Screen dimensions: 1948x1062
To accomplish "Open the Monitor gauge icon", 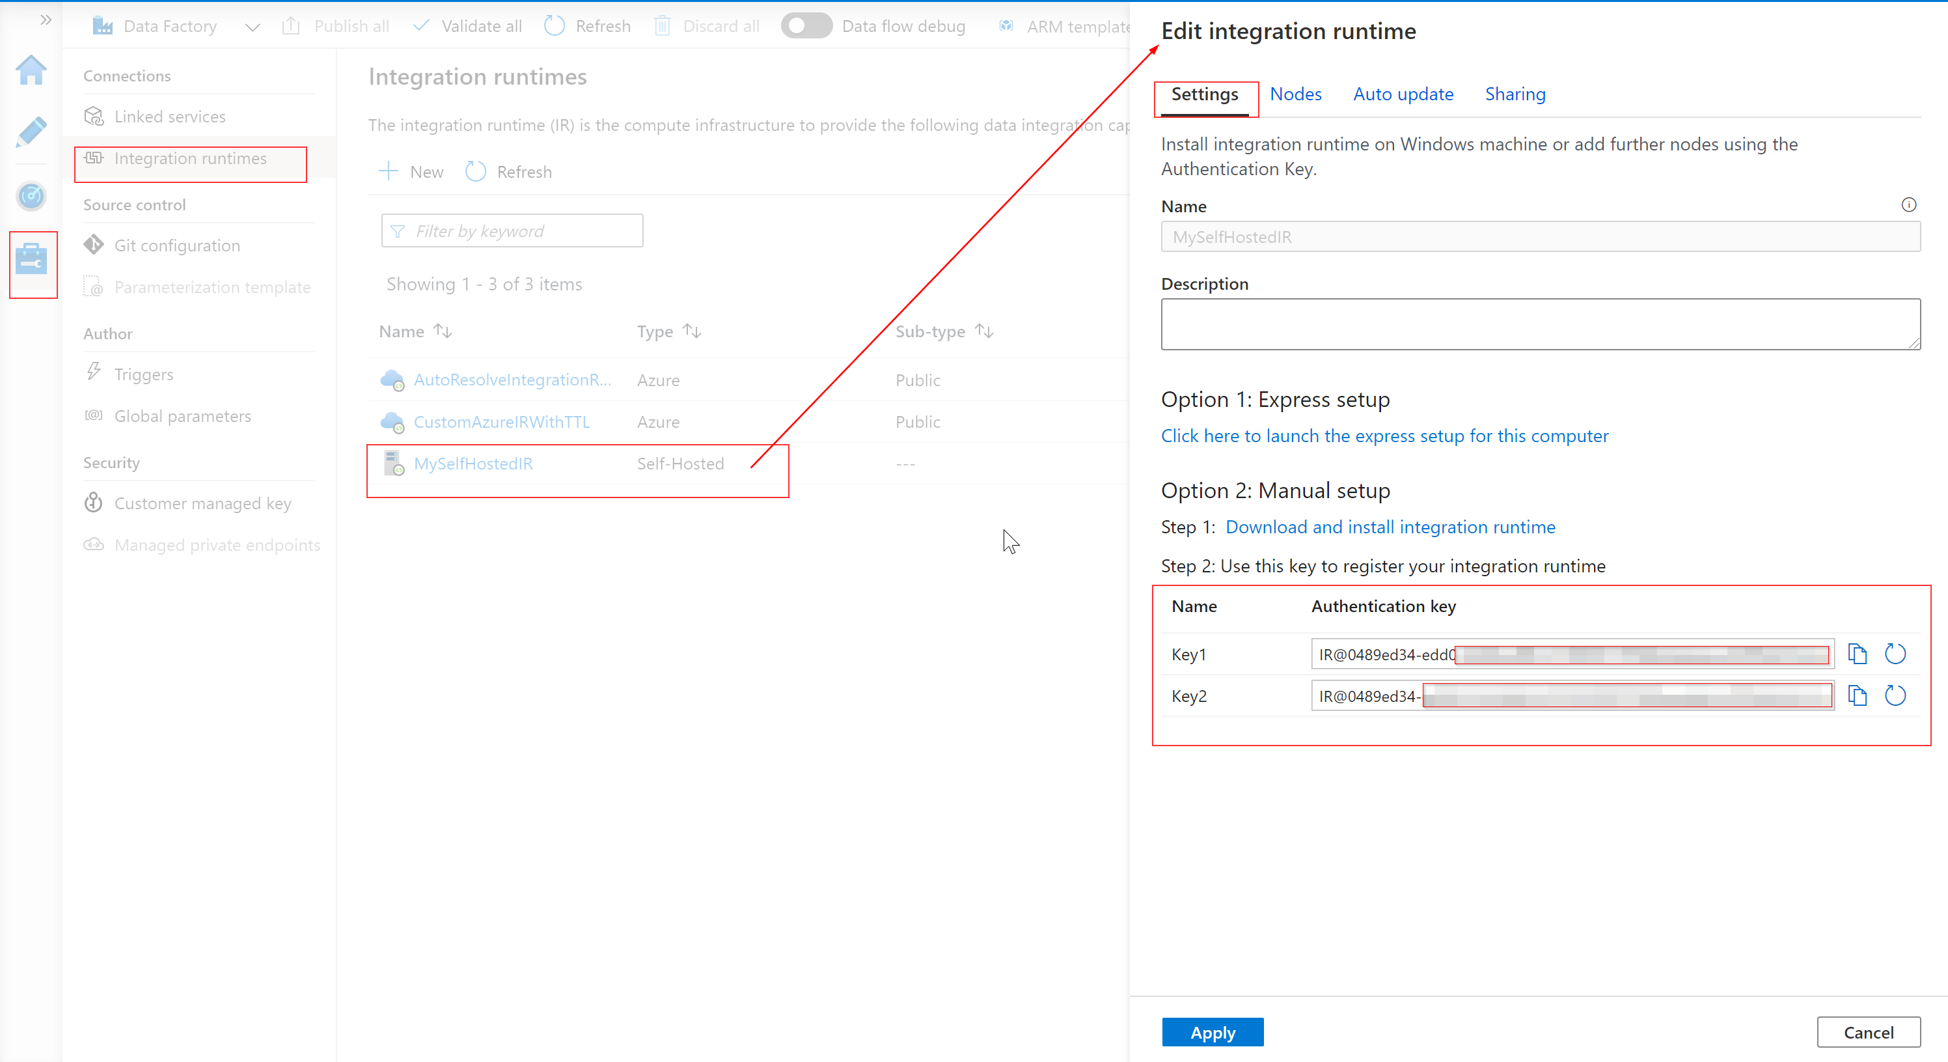I will (31, 196).
